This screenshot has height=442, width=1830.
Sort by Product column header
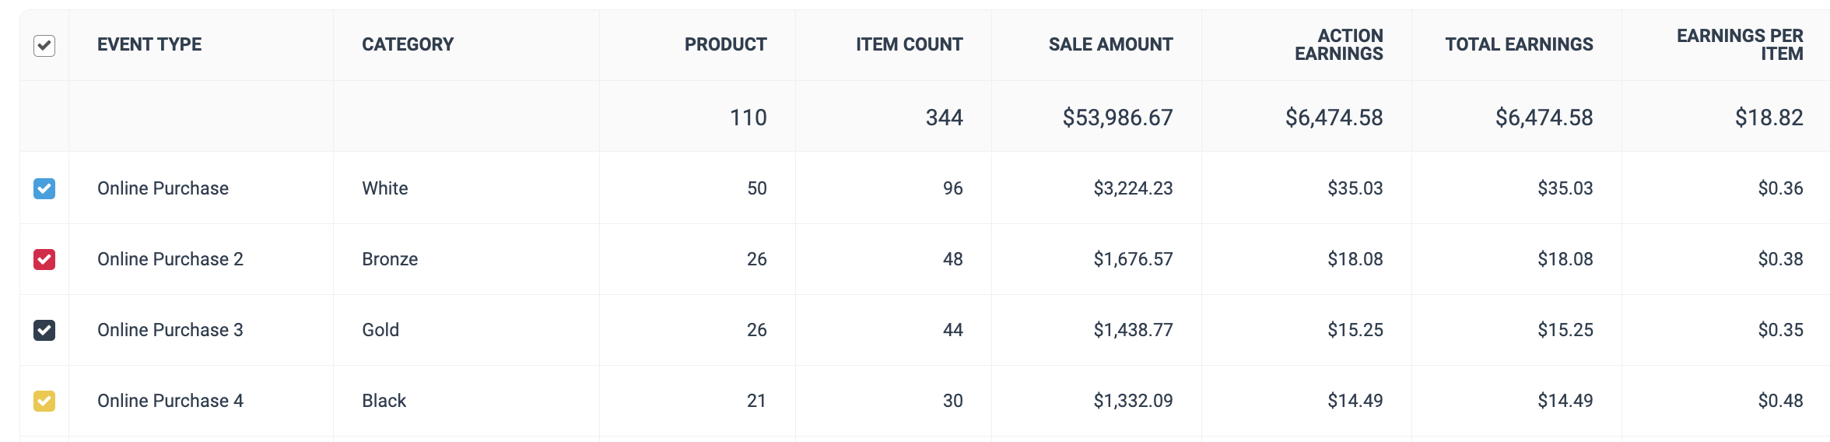(725, 44)
